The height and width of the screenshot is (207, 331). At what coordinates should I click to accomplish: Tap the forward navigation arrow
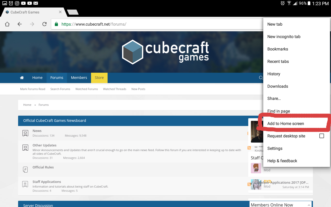click(32, 24)
